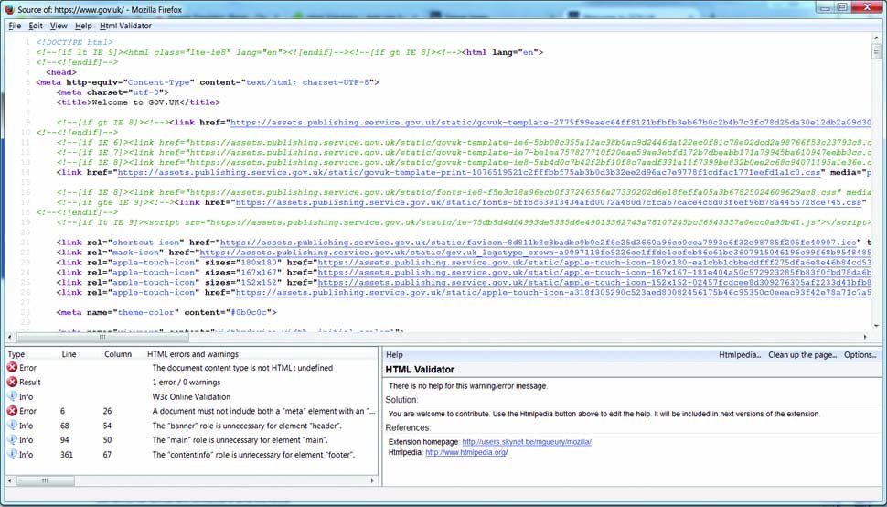The image size is (887, 507).
Task: Click the mask-icon logotype crown link
Action: (x=535, y=253)
